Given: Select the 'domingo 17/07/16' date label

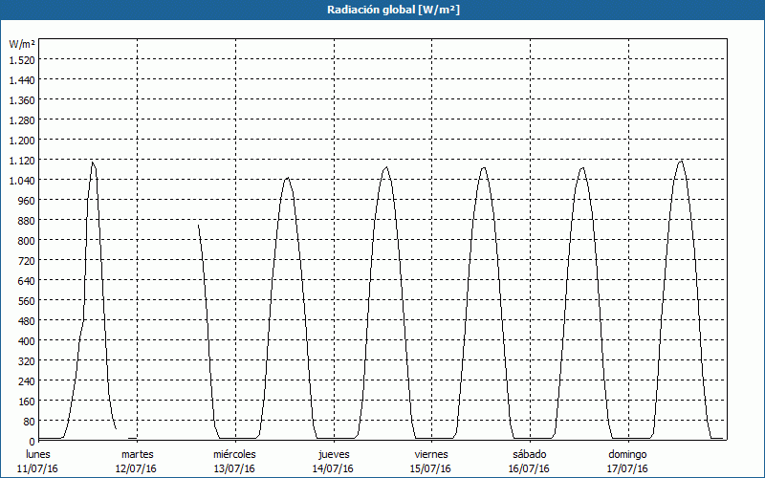Looking at the screenshot, I should pyautogui.click(x=627, y=461).
